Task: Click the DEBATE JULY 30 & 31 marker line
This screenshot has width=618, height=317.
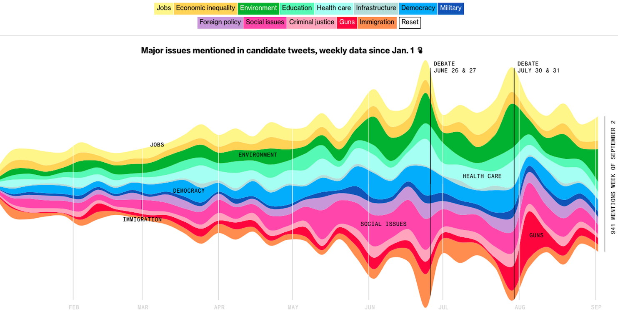Action: click(x=514, y=167)
